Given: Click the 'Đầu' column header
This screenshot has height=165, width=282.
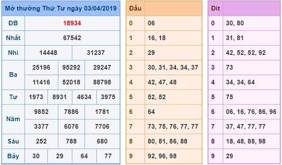Looking at the screenshot, I should pyautogui.click(x=135, y=8).
